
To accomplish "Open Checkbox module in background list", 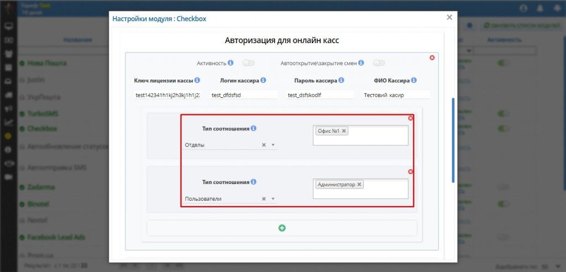I will (x=42, y=129).
